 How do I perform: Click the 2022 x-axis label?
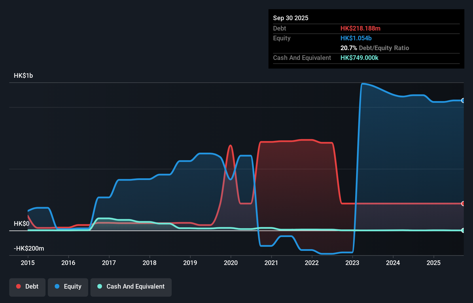(312, 263)
